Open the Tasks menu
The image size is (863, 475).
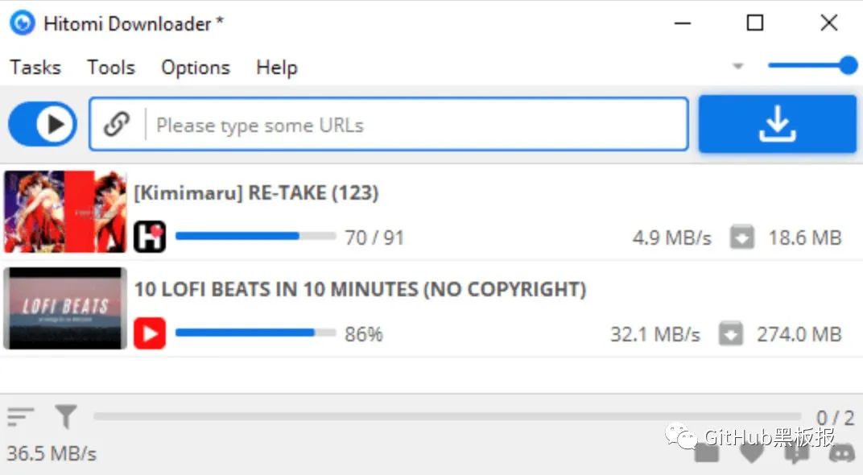[35, 67]
